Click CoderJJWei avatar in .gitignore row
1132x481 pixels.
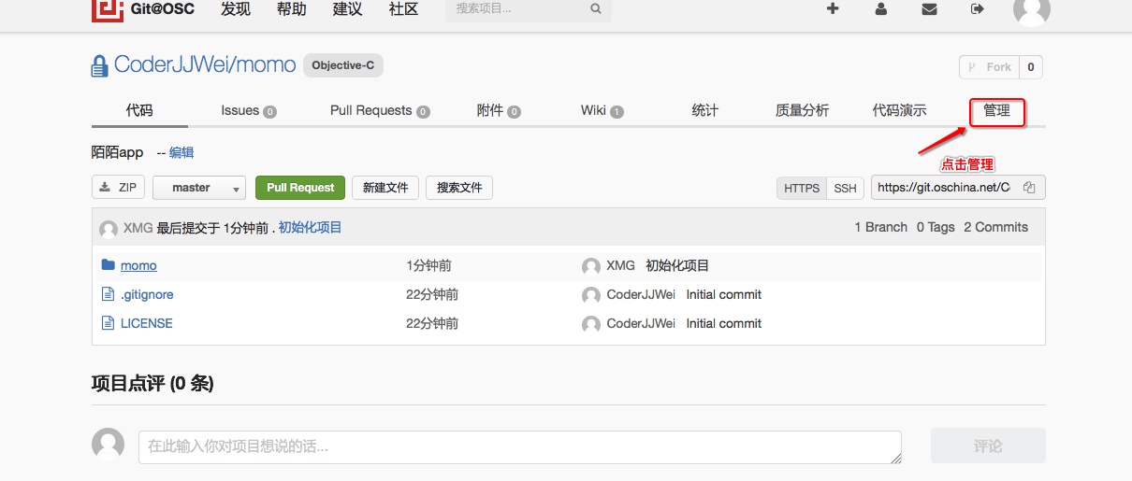591,296
